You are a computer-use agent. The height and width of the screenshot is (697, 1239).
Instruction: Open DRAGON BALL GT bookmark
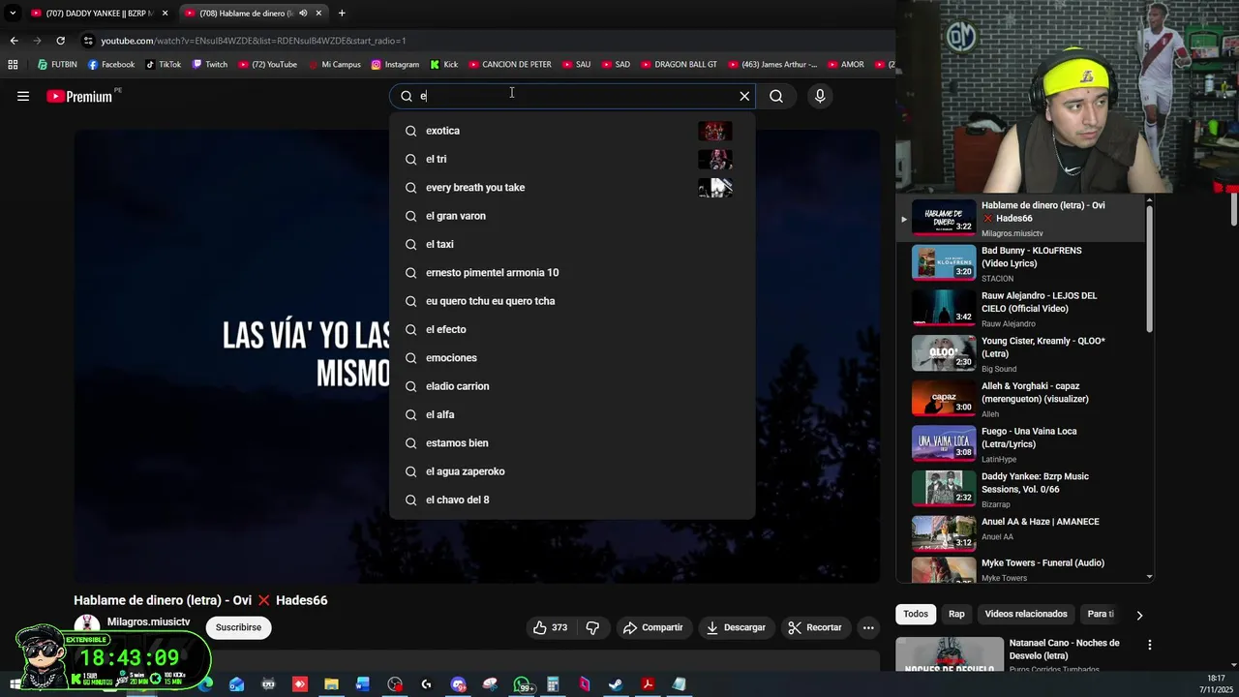pos(680,65)
